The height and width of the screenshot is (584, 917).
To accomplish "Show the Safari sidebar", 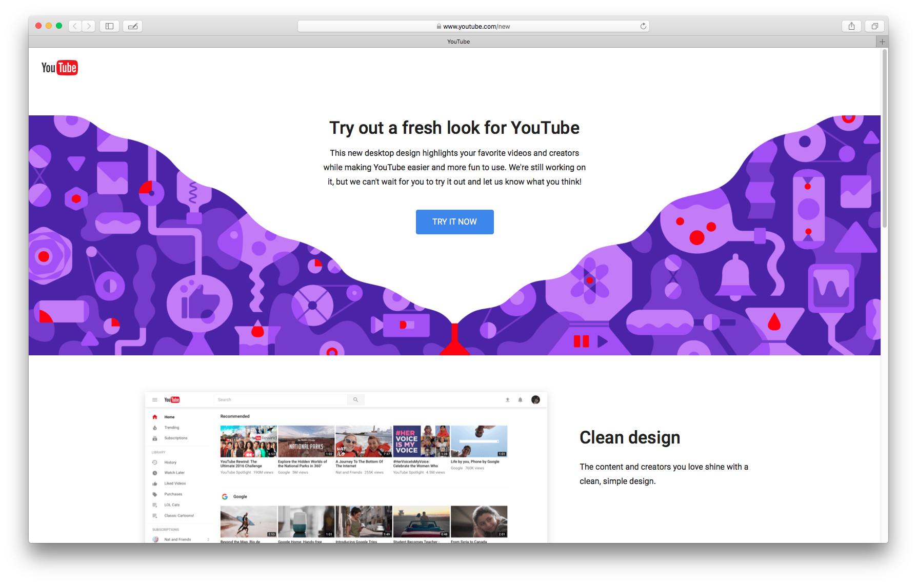I will click(x=109, y=26).
